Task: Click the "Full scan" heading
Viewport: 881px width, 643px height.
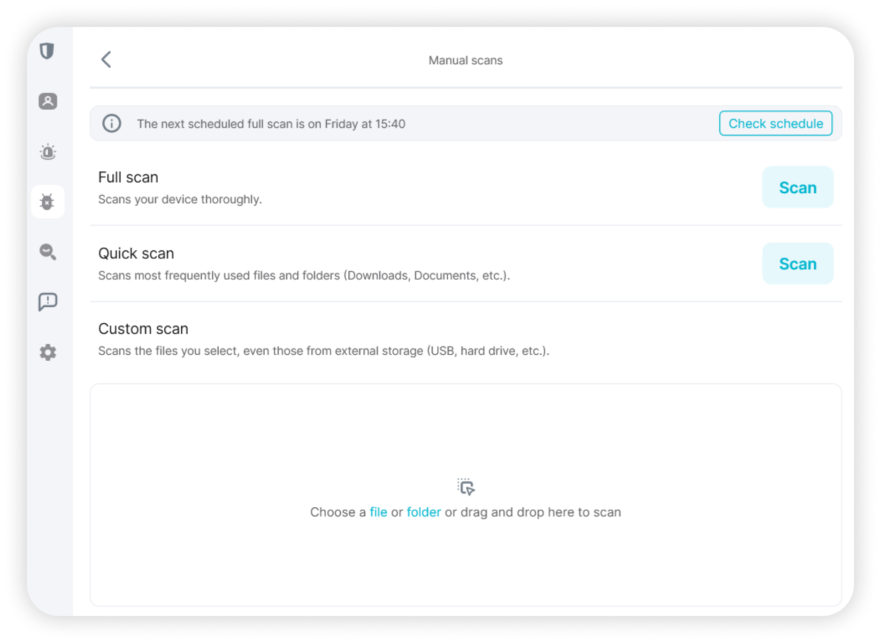Action: click(x=128, y=177)
